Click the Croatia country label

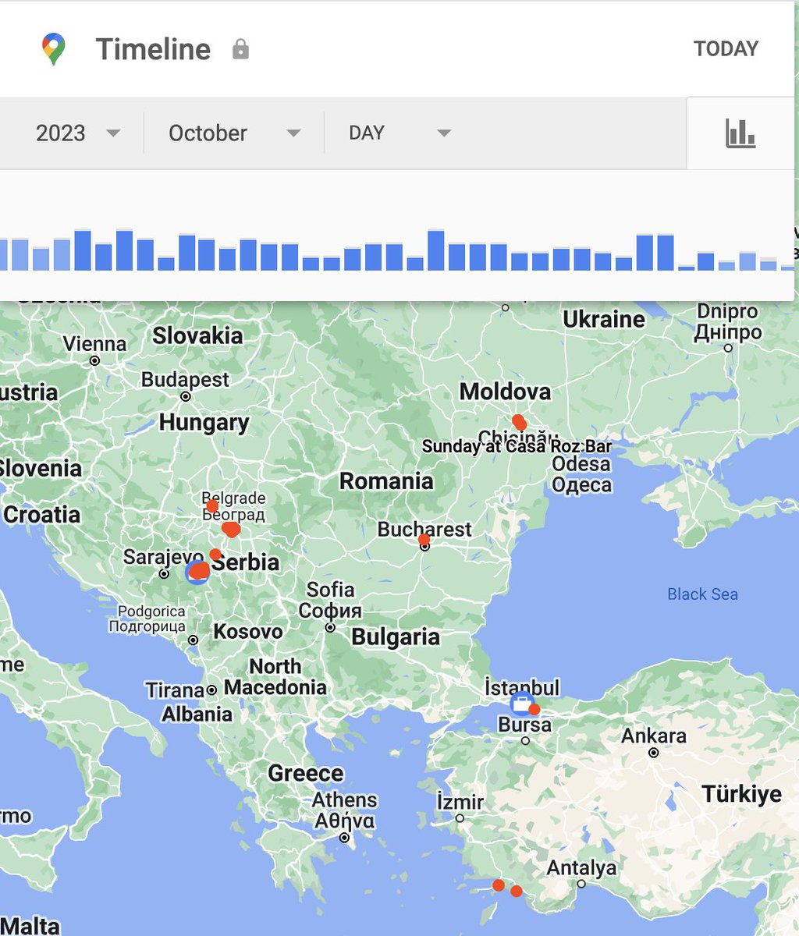pos(42,515)
